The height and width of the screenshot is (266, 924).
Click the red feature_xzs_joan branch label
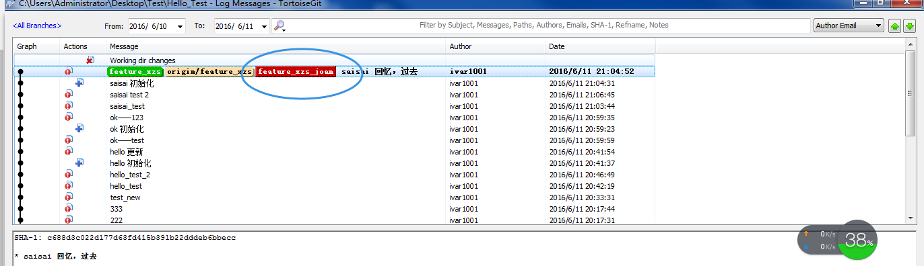[296, 71]
